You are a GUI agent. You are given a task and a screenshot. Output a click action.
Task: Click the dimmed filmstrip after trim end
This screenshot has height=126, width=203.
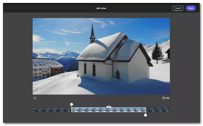(158, 110)
